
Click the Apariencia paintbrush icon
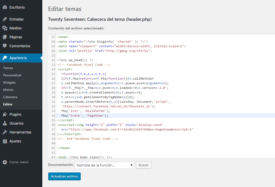5,58
